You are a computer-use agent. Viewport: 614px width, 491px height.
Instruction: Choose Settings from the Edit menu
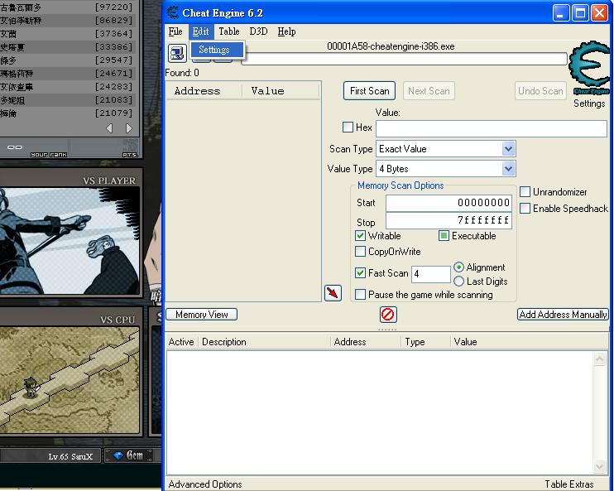pyautogui.click(x=214, y=50)
